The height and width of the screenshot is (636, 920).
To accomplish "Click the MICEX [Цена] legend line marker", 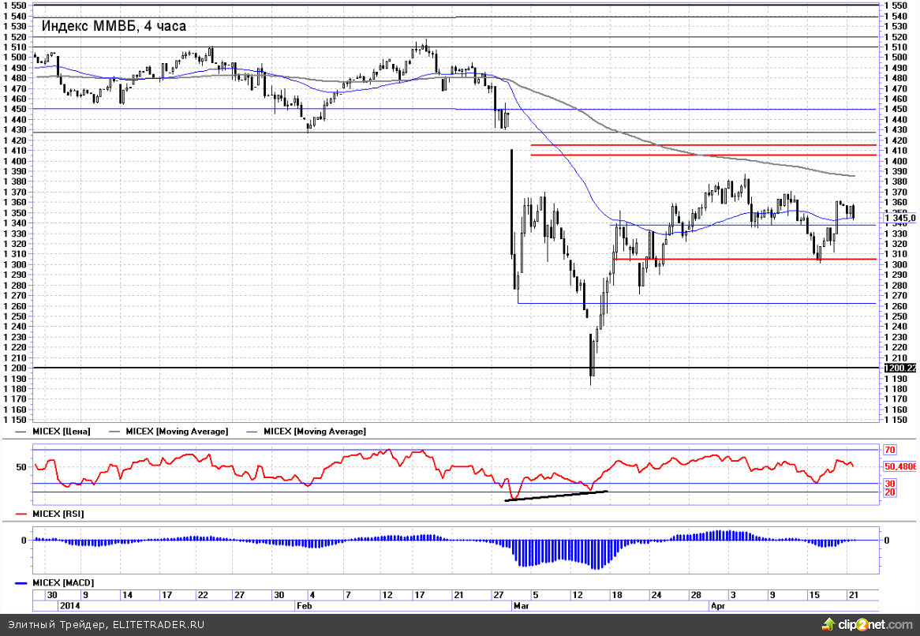I will click(21, 432).
